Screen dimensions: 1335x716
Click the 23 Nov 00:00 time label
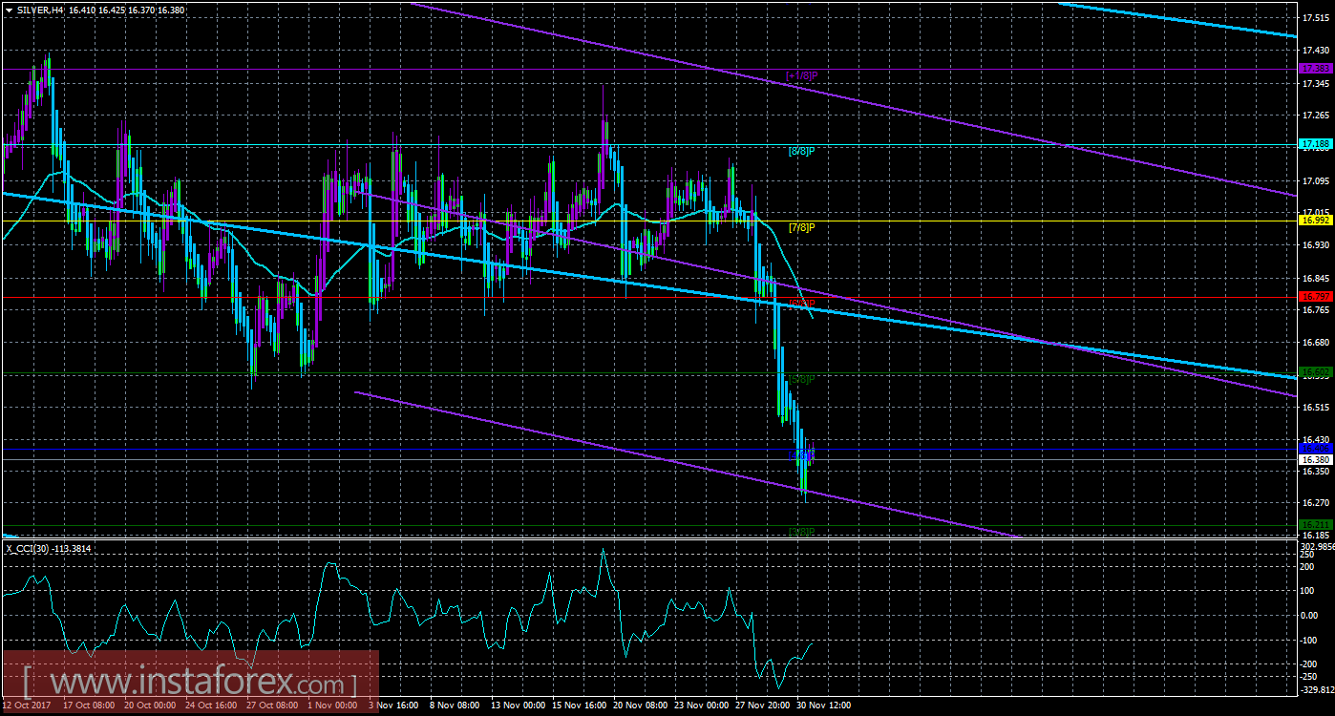click(x=701, y=705)
